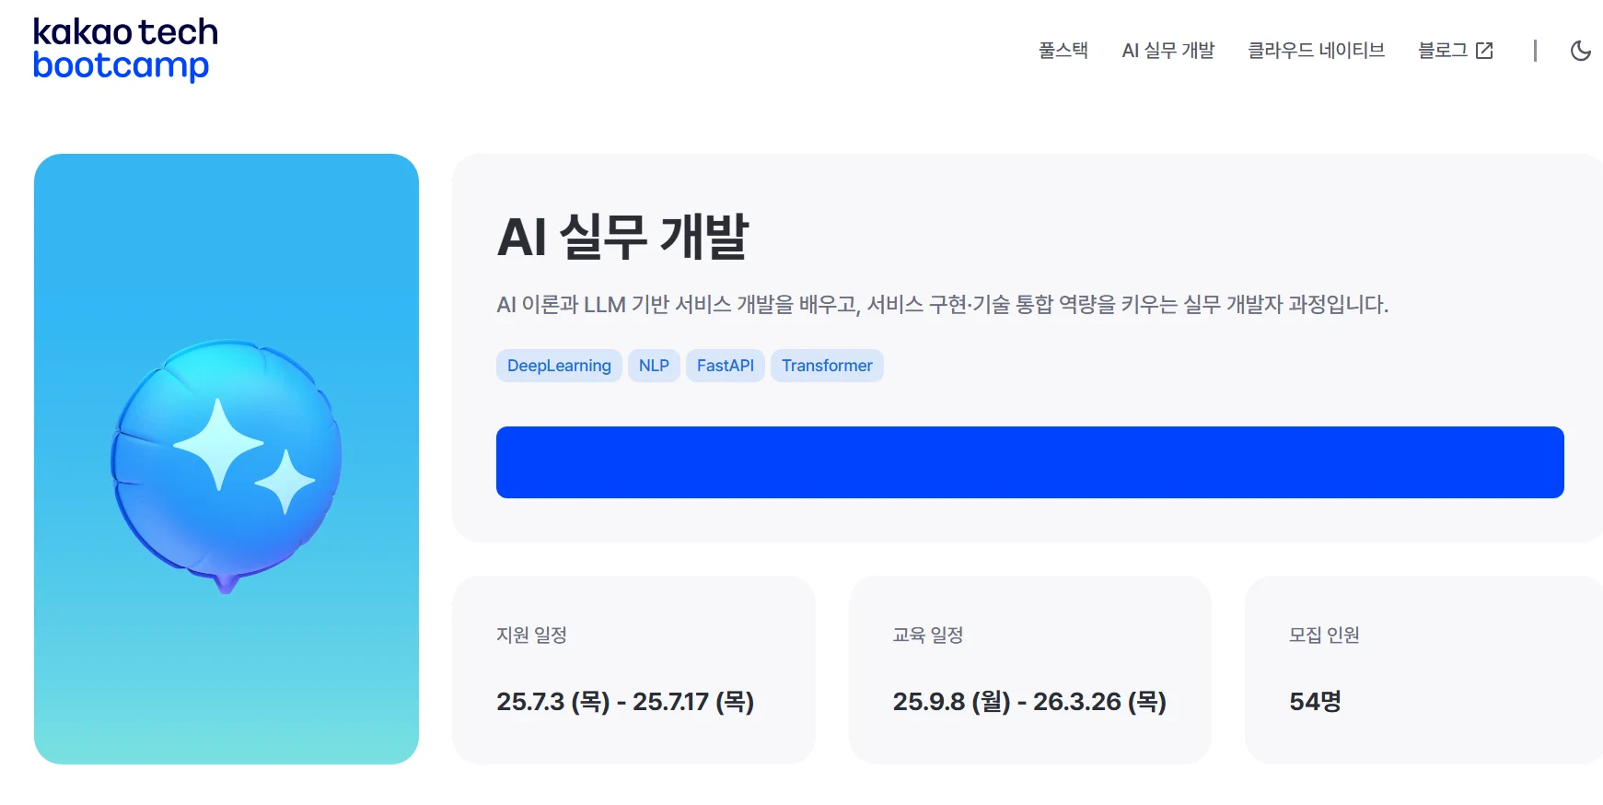The height and width of the screenshot is (805, 1603).
Task: Click the 모집 인원 label
Action: click(x=1323, y=635)
